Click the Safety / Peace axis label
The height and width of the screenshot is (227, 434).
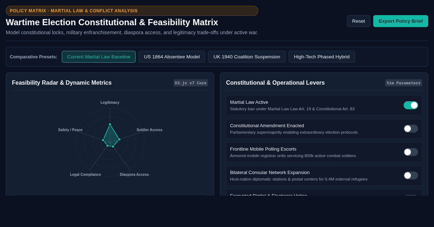(x=71, y=130)
